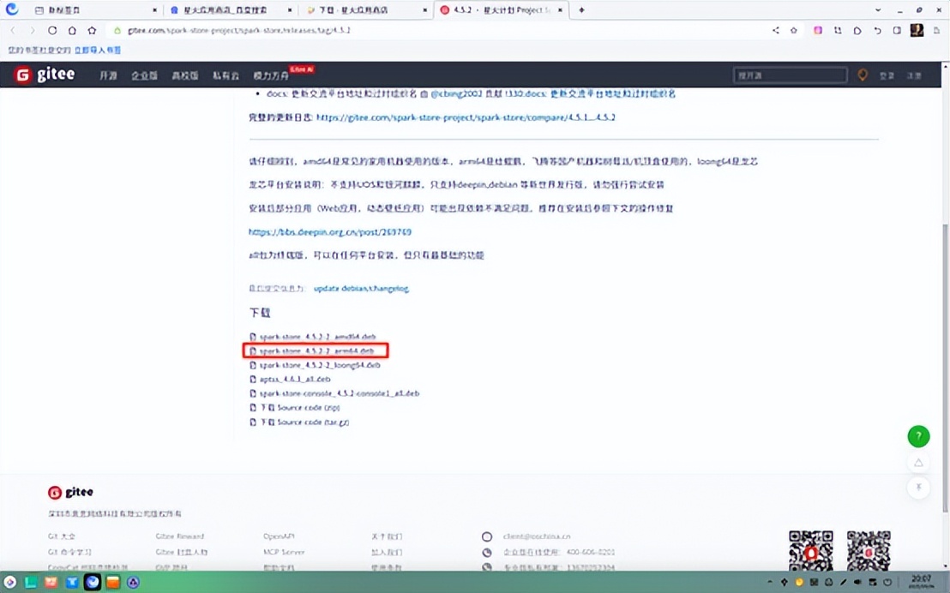
Task: Click the profile avatar icon in browser toolbar
Action: click(917, 30)
